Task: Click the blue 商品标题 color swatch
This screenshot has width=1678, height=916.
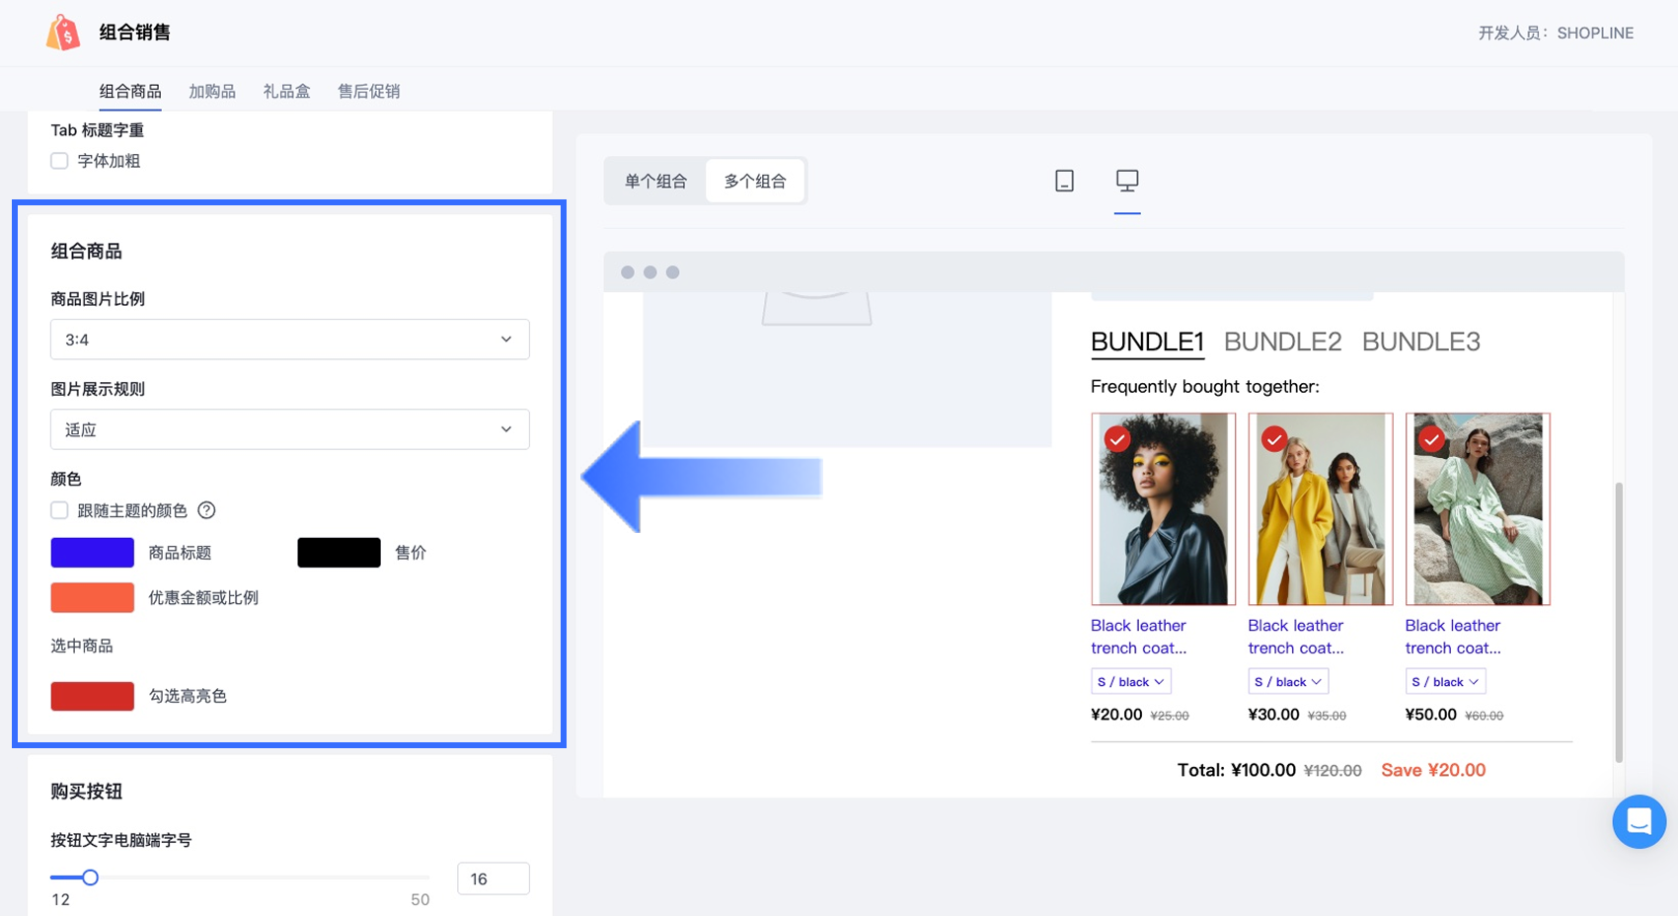Action: pyautogui.click(x=93, y=553)
